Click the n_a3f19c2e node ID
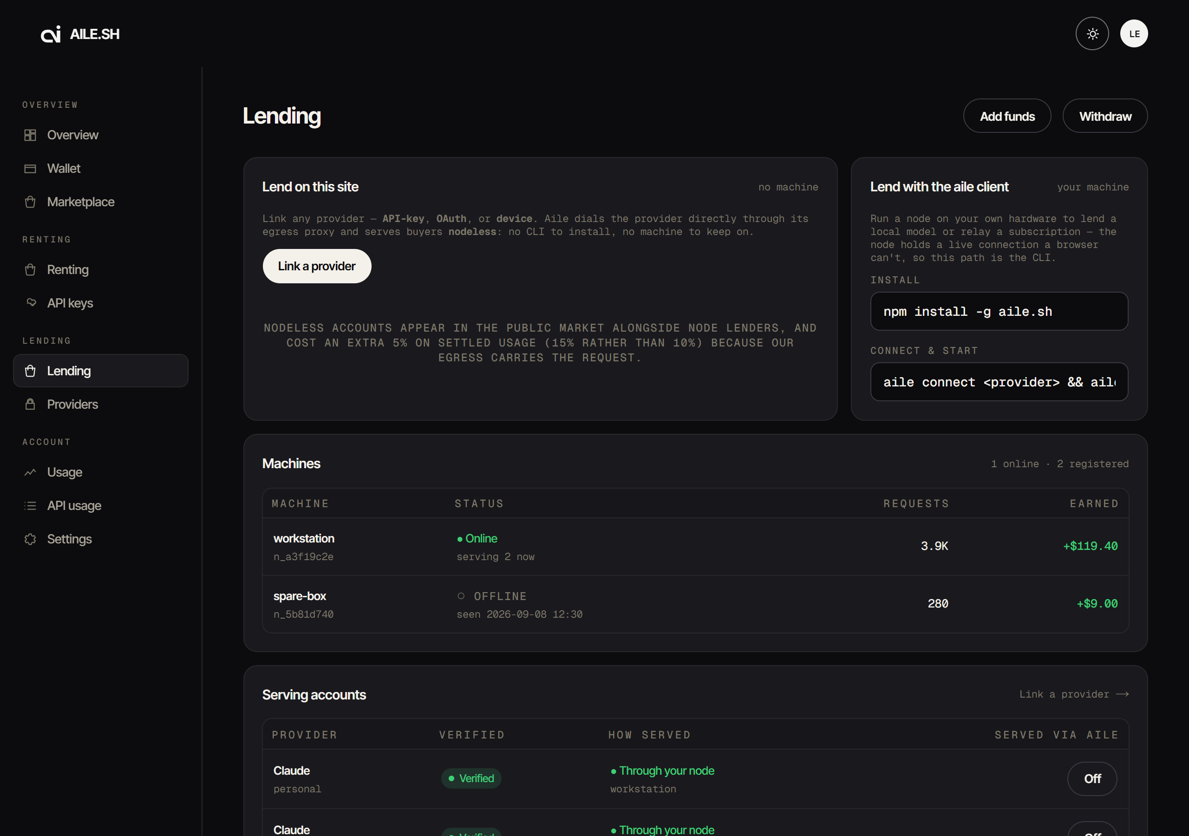The height and width of the screenshot is (836, 1189). tap(303, 557)
